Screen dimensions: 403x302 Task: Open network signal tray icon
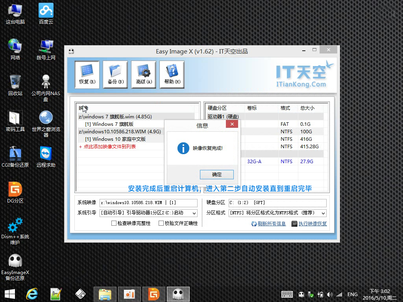[x=339, y=295]
